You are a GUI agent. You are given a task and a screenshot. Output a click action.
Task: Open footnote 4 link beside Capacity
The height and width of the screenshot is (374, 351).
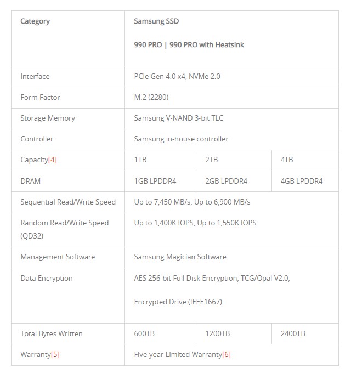coord(53,160)
